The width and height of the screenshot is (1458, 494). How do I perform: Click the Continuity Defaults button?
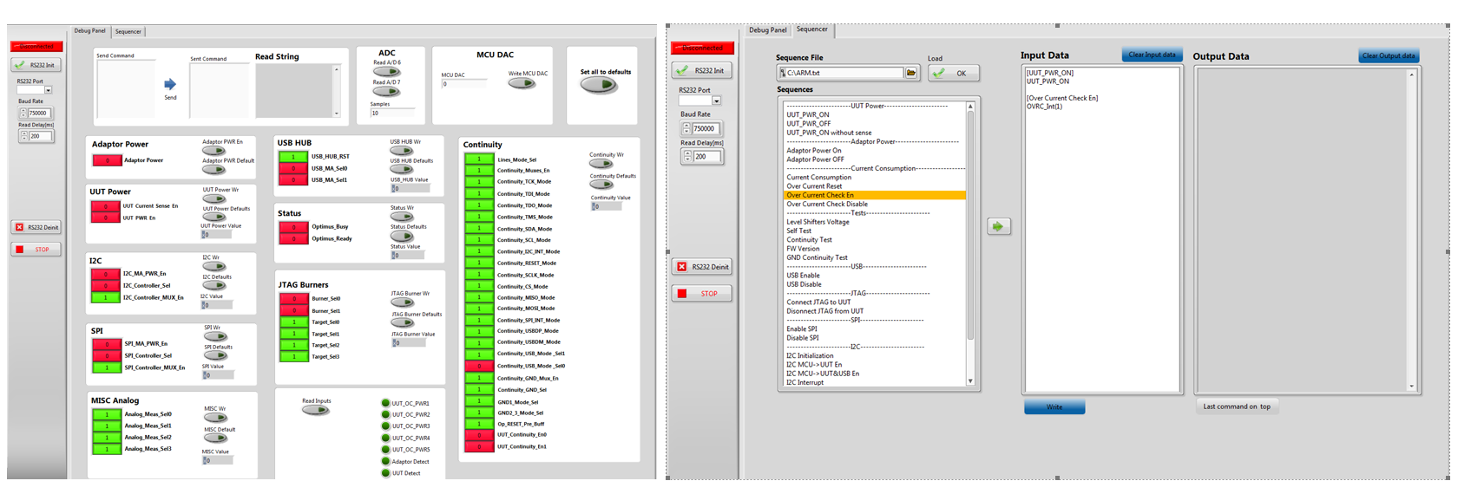pos(601,185)
